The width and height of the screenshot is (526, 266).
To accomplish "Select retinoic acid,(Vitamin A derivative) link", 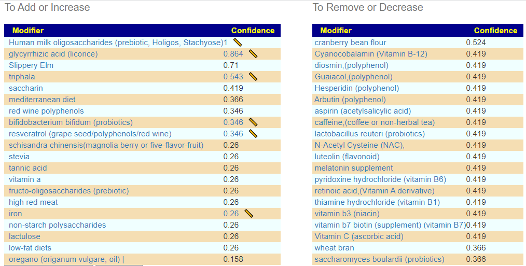I will (x=375, y=191).
